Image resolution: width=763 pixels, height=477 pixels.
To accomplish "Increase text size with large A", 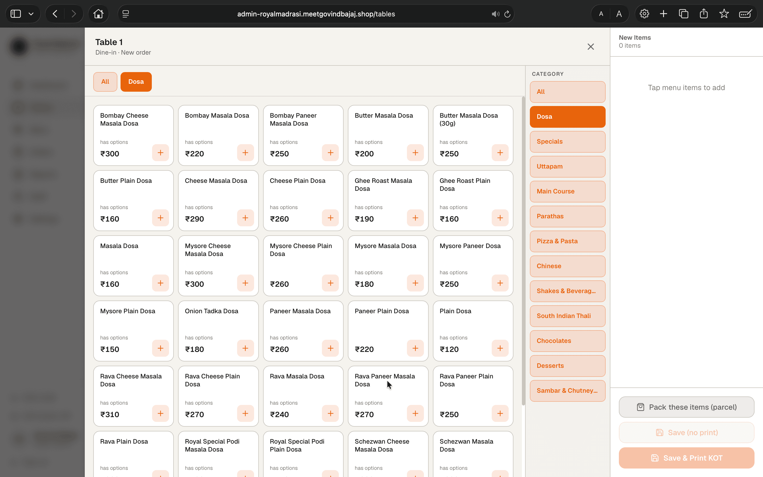I will pyautogui.click(x=619, y=14).
